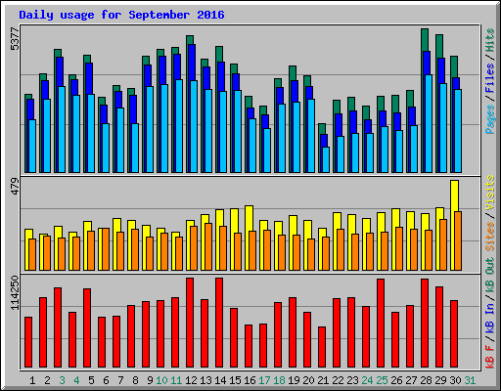Click the cyan pages bar for day 1
The width and height of the screenshot is (501, 391).
32,146
